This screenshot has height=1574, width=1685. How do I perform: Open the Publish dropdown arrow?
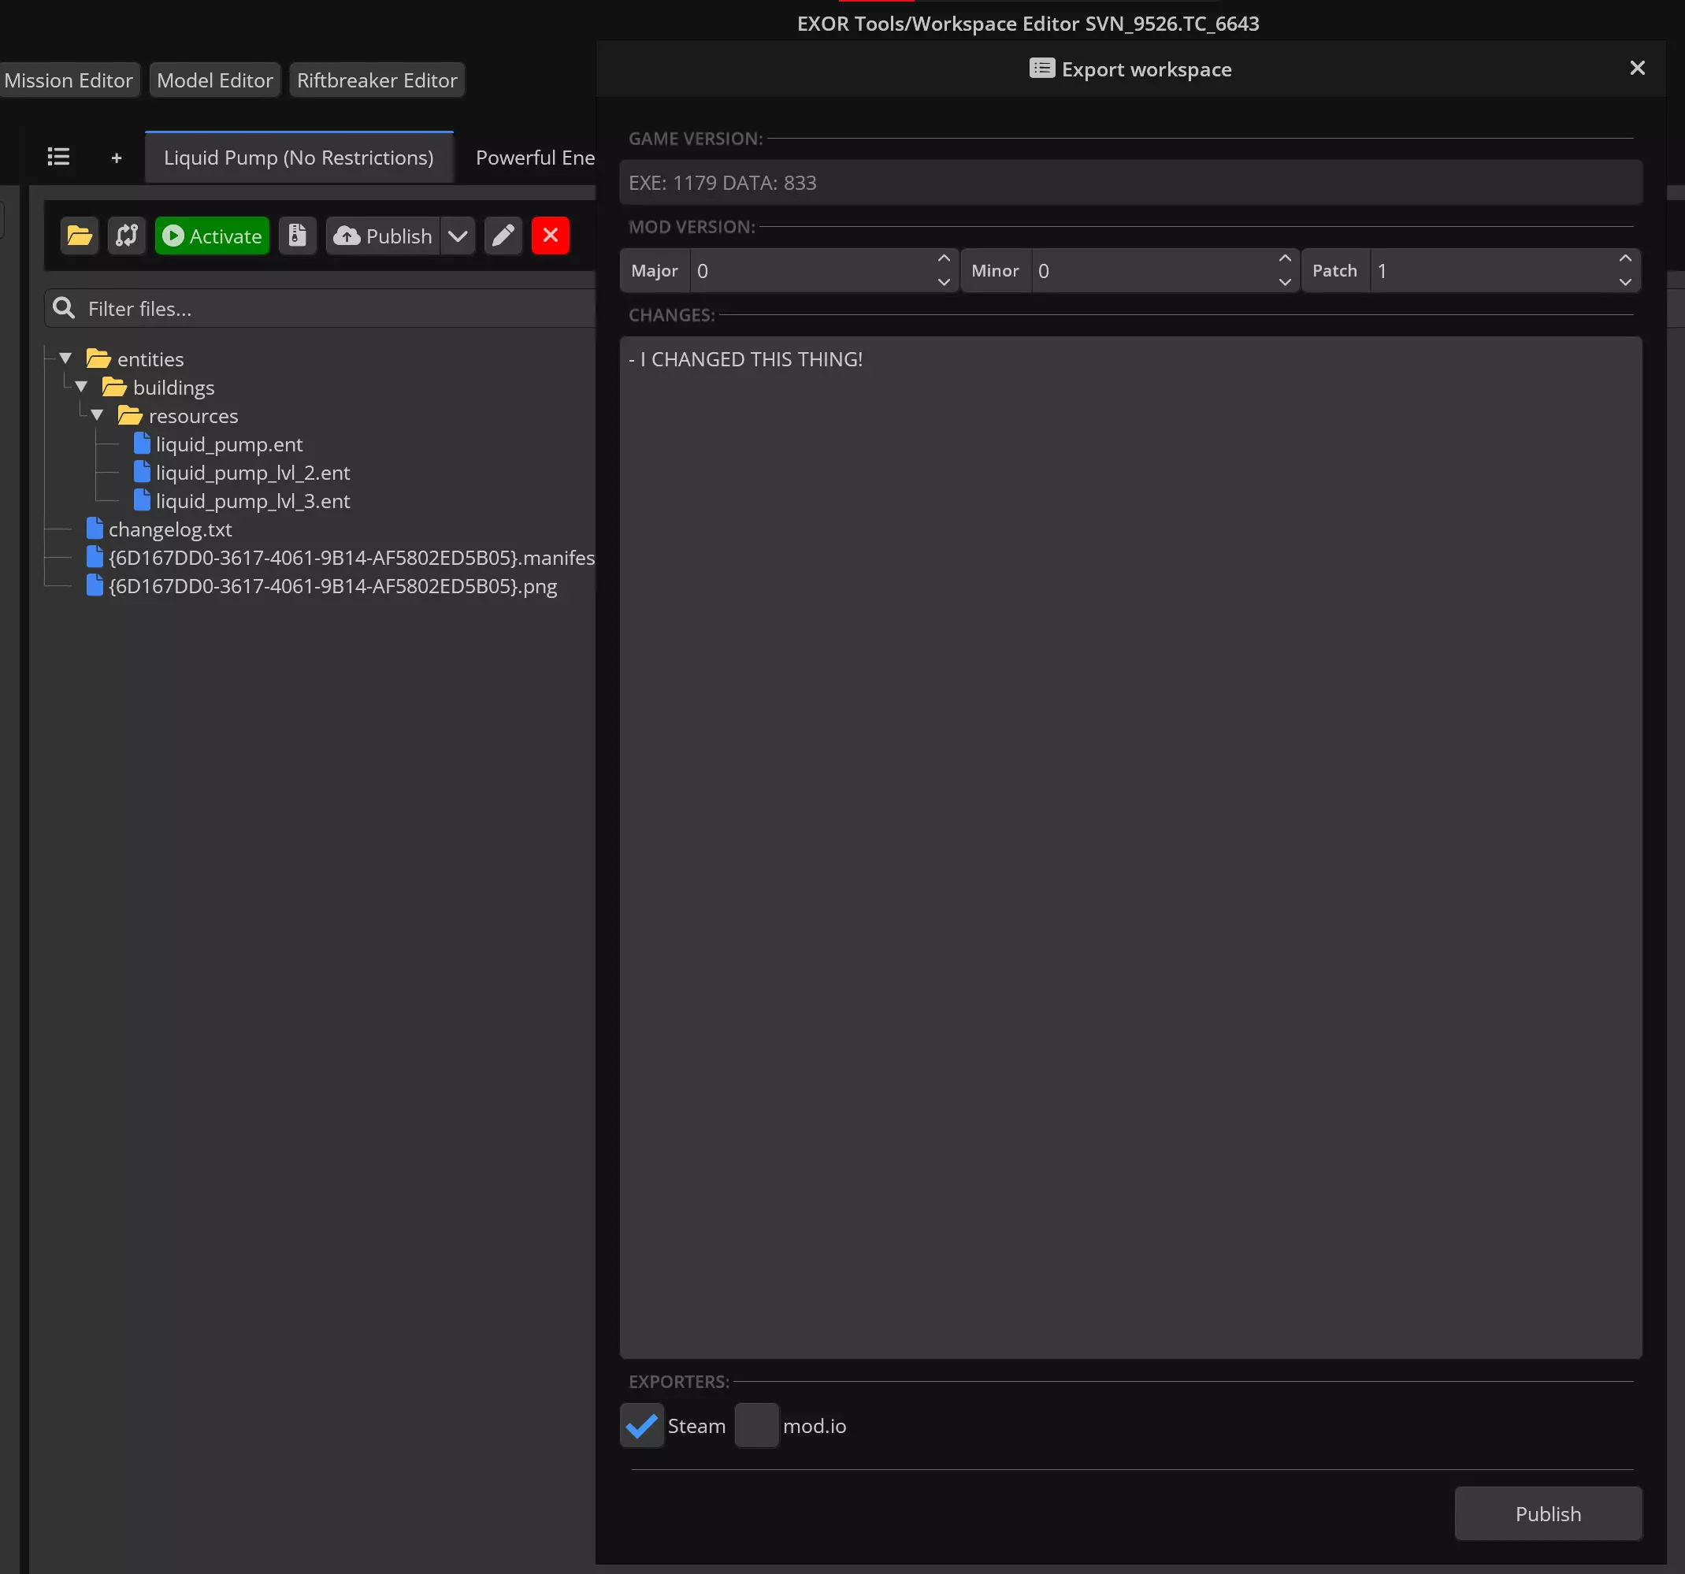click(458, 236)
